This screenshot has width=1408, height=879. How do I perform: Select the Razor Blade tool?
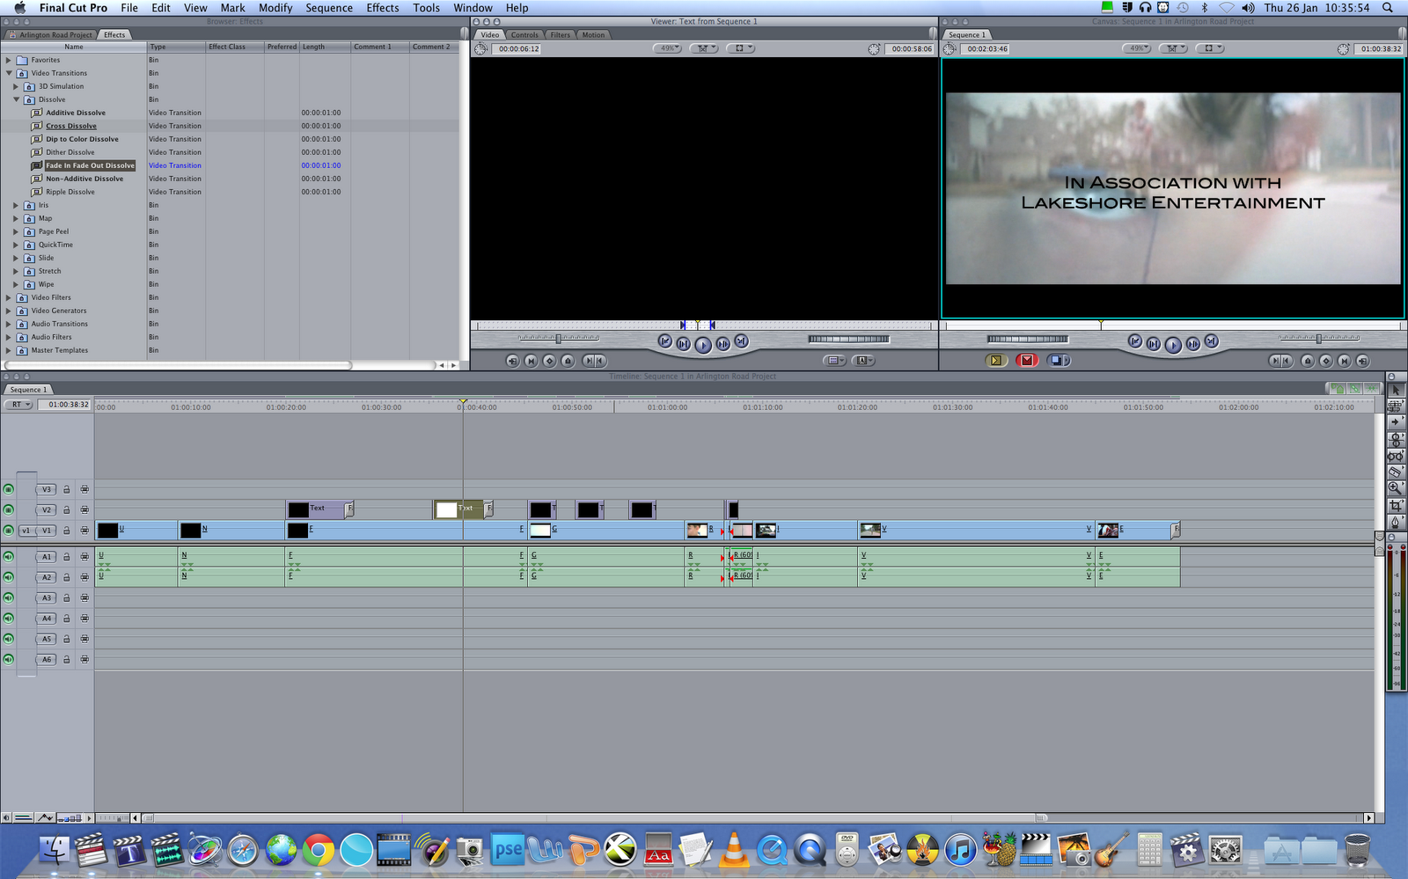pyautogui.click(x=1396, y=472)
